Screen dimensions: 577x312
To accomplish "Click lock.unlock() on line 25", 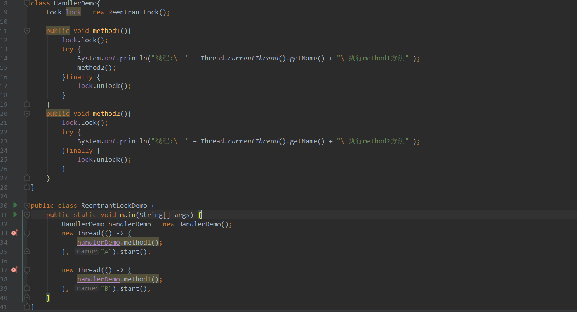I will [x=103, y=159].
